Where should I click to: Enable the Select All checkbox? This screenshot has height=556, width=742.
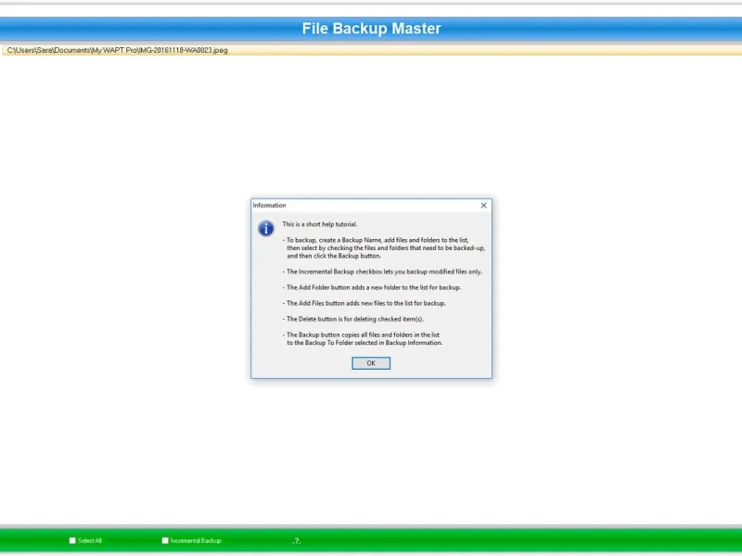click(72, 540)
